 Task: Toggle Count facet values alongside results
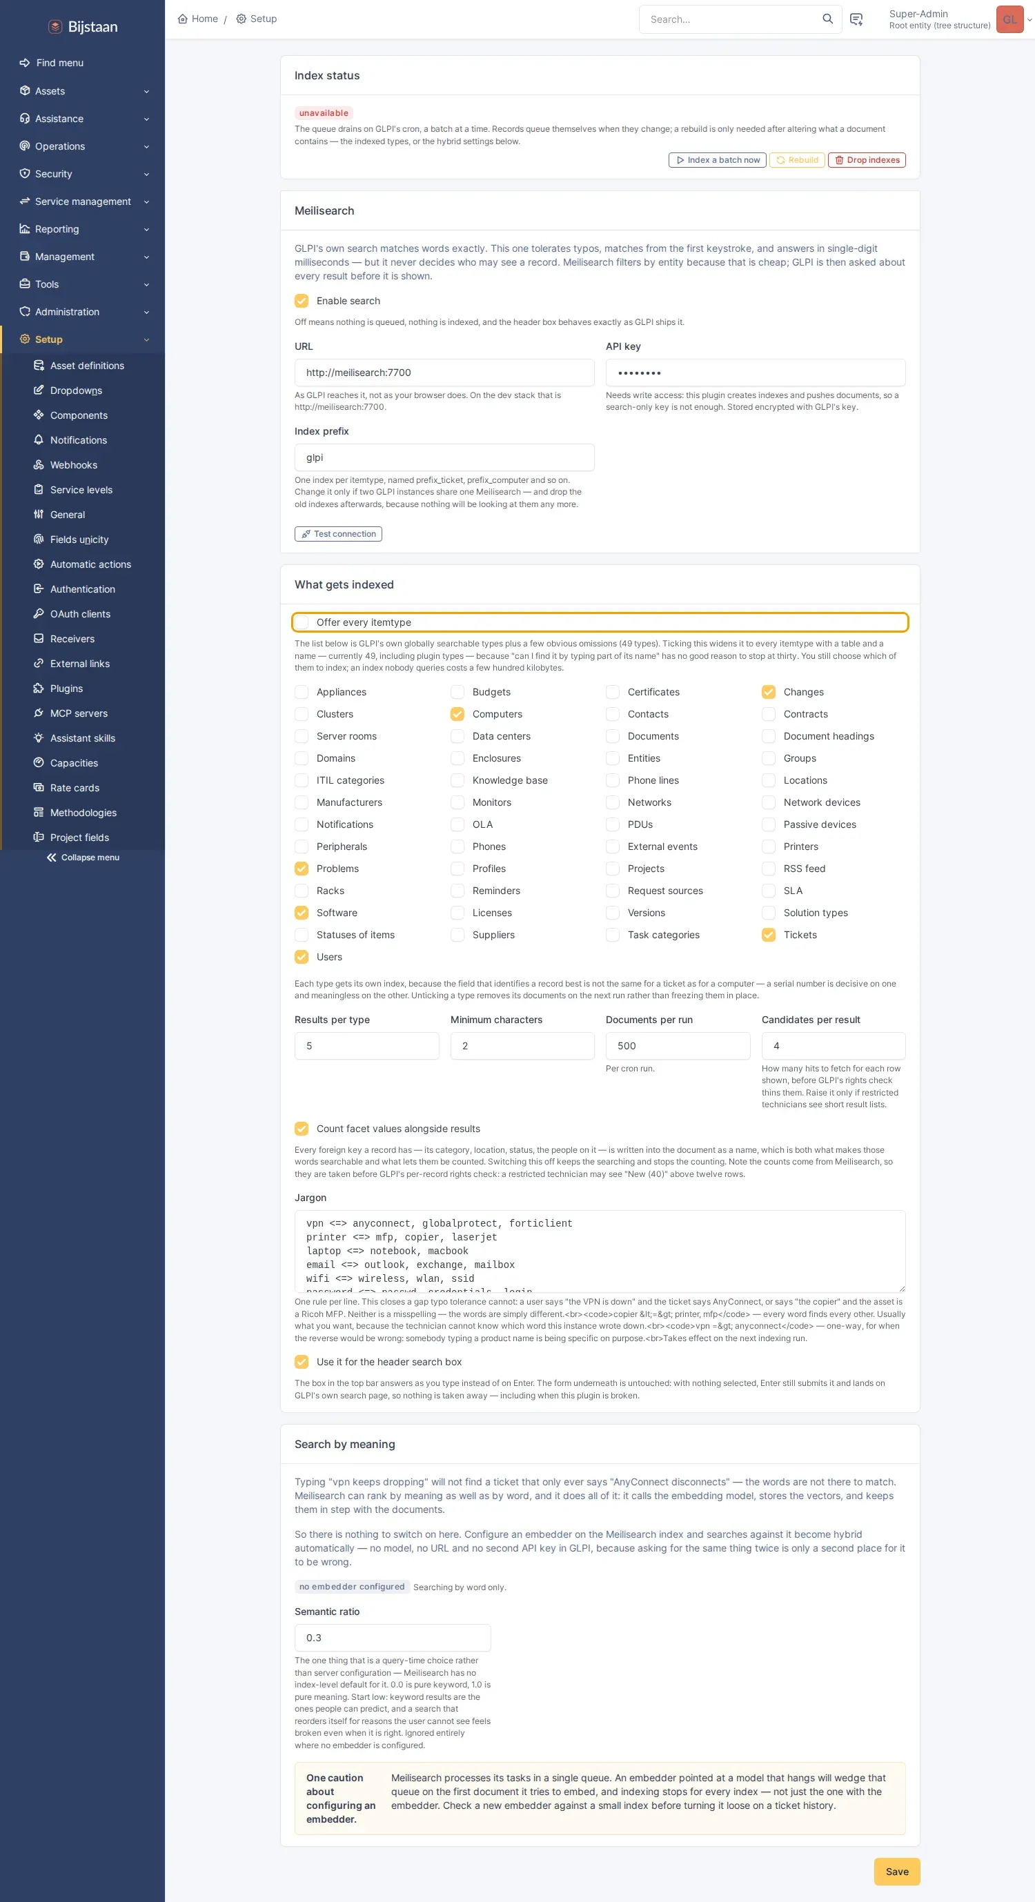click(x=302, y=1129)
